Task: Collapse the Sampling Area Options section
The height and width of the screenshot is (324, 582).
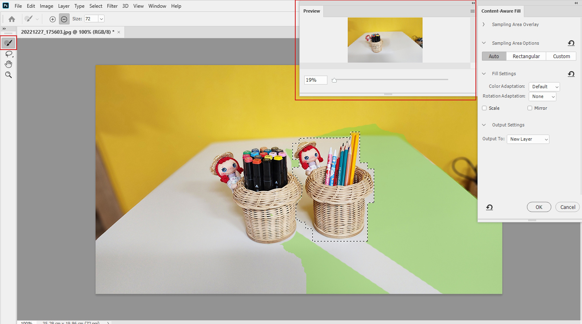Action: coord(484,43)
